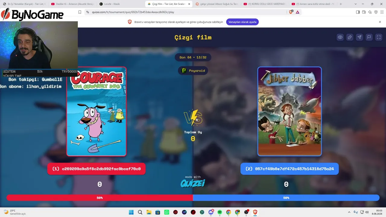Viewport: 386px width, 217px height.
Task: Share the quiz with the paper plane icon
Action: tap(359, 37)
